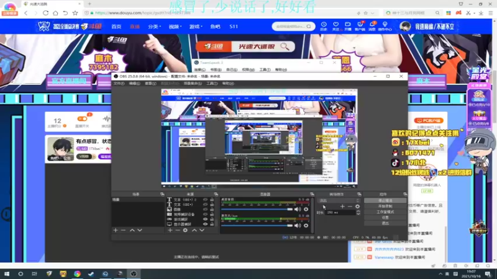Move scene down with the down arrow in Scenes panel
497x279 pixels.
139,230
